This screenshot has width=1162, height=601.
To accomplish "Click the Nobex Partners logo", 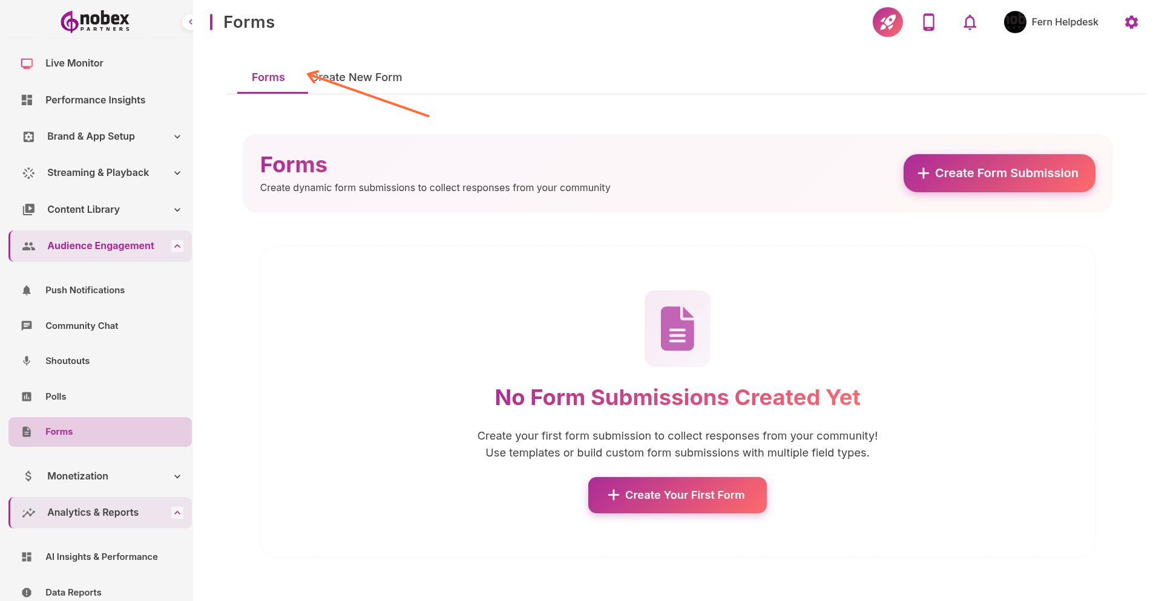I will click(94, 21).
